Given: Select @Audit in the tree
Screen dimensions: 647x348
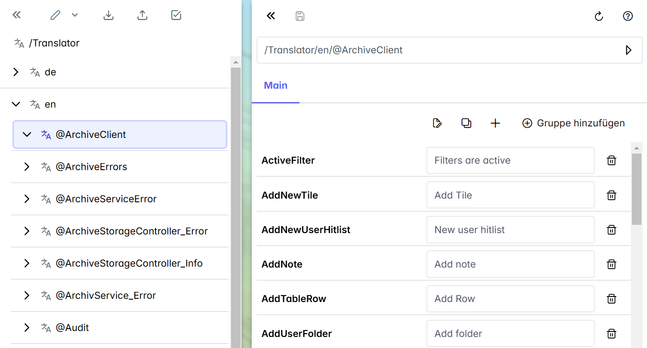Looking at the screenshot, I should pyautogui.click(x=72, y=328).
